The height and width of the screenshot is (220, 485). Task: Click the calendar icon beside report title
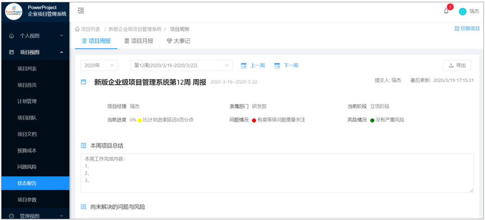pyautogui.click(x=83, y=82)
